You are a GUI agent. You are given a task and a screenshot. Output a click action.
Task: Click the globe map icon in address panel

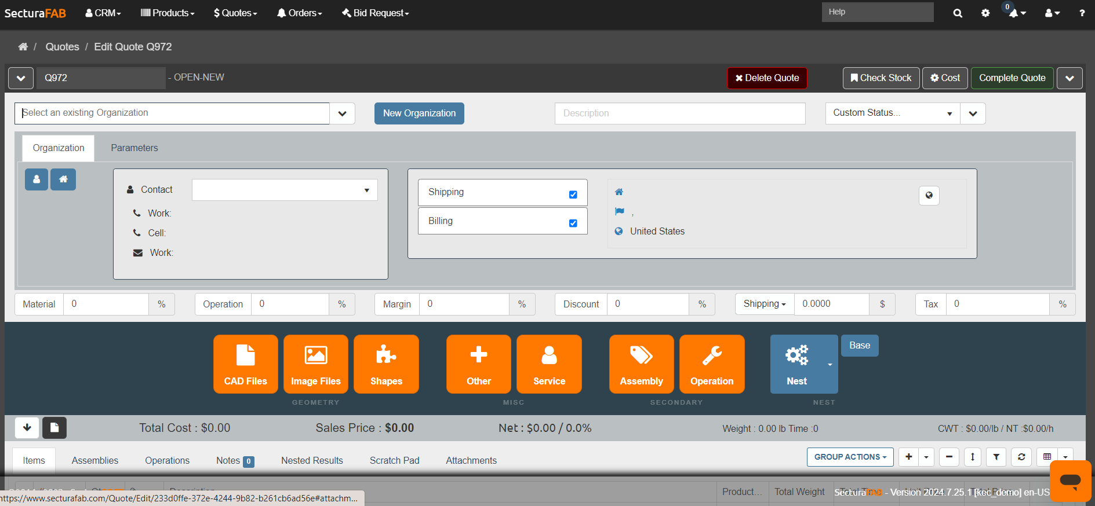point(929,196)
